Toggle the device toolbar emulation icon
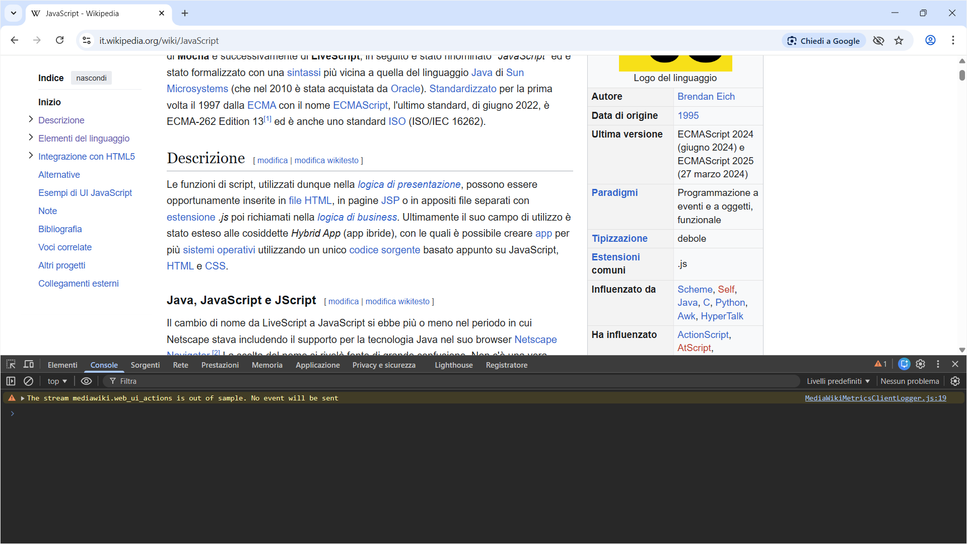 tap(29, 364)
